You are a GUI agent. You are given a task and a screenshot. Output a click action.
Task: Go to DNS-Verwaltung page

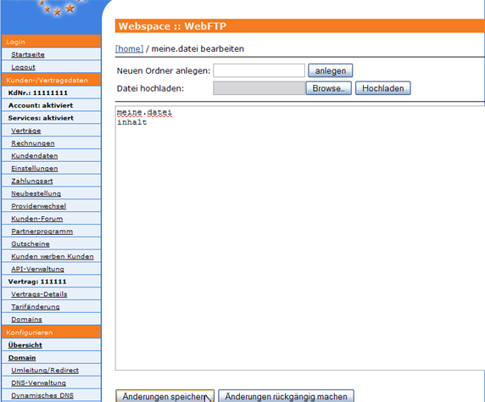click(x=38, y=382)
